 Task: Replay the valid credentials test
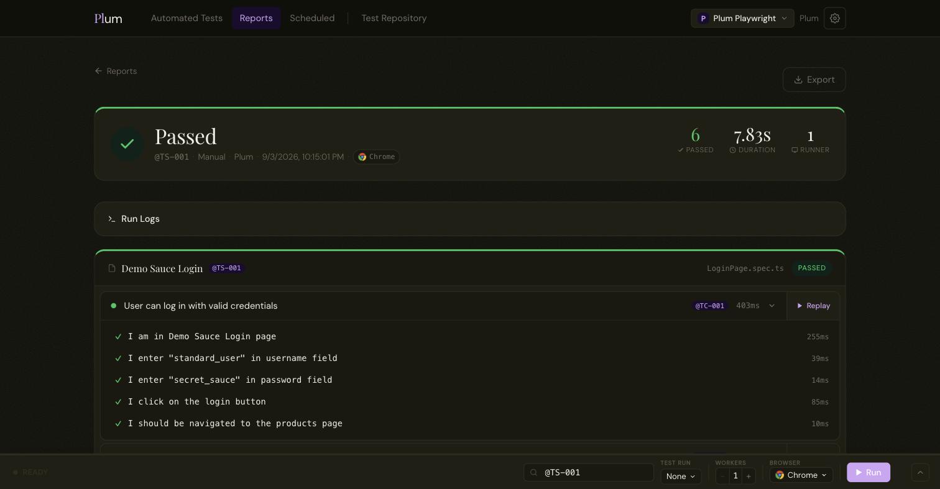(813, 306)
